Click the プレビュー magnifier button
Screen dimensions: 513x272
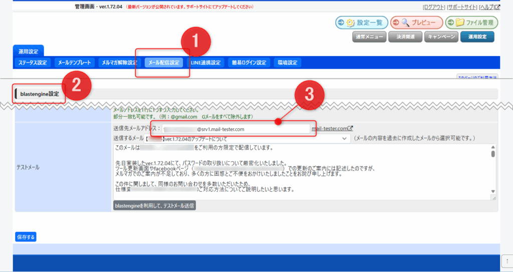416,23
